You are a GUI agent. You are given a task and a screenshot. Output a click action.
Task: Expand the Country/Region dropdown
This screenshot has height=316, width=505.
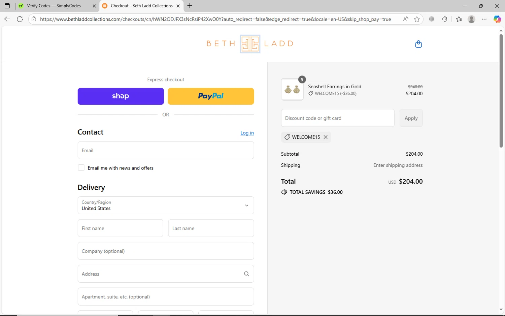tap(166, 205)
